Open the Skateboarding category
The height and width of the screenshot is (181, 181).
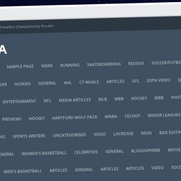104,64
